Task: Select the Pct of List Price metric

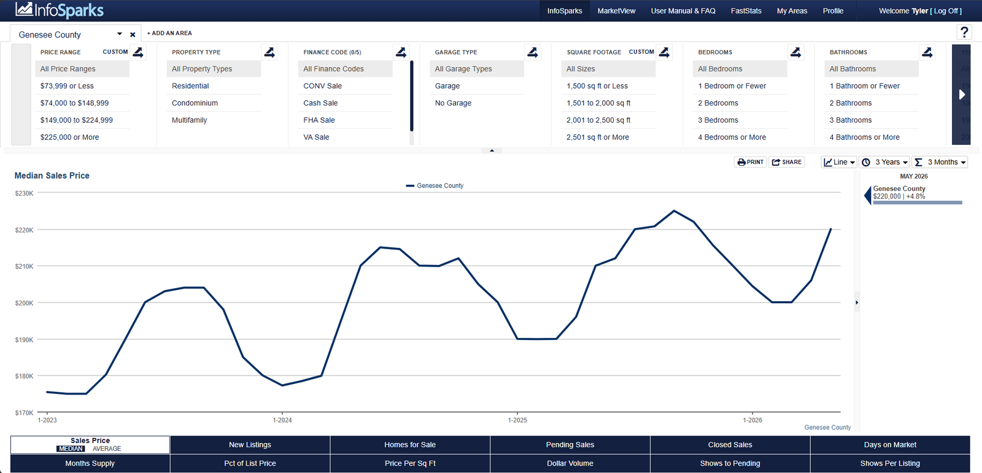Action: pyautogui.click(x=250, y=463)
